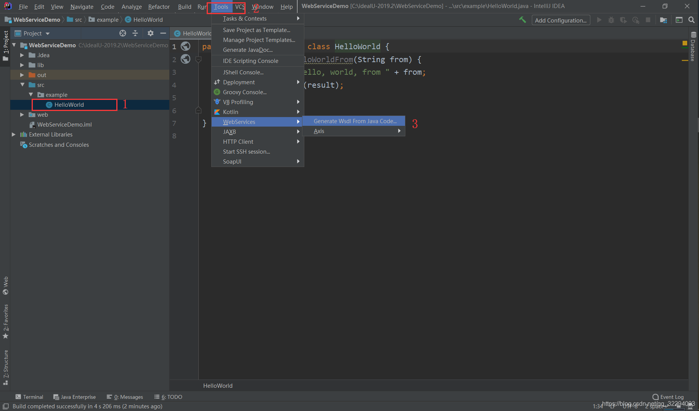Select Kotlin menu entry
The image size is (699, 411).
pos(257,112)
